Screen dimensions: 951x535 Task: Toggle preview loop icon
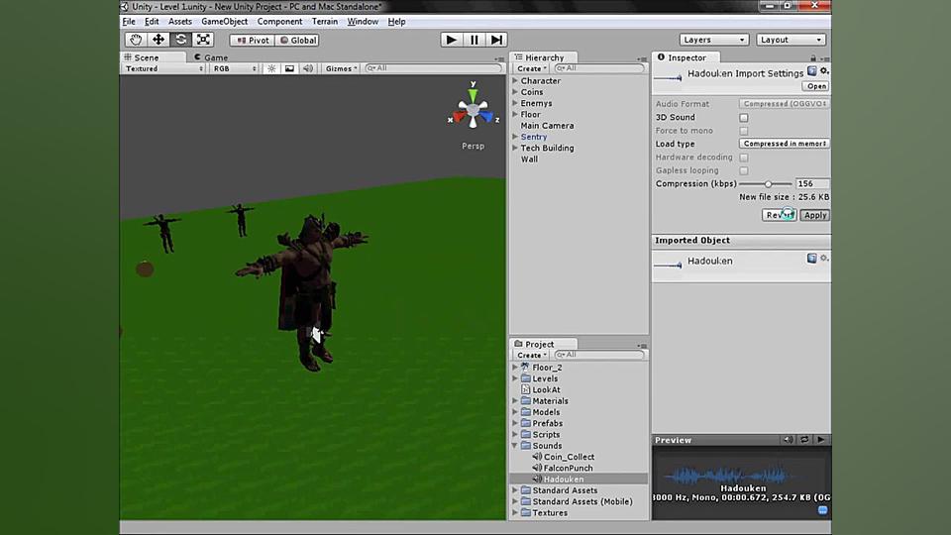click(804, 440)
